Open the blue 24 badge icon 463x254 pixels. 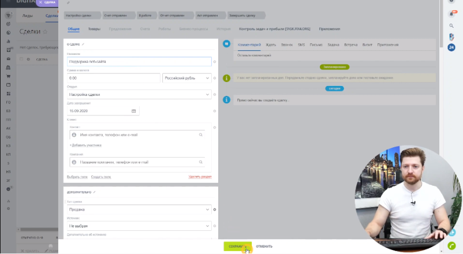point(451,47)
